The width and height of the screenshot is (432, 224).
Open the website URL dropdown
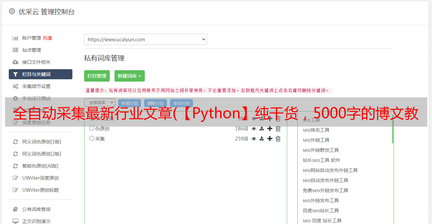pyautogui.click(x=145, y=39)
